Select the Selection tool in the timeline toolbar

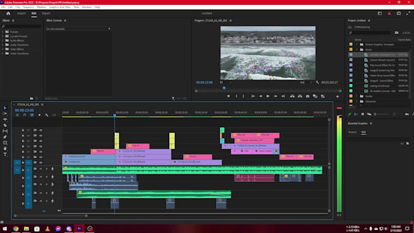(5, 108)
